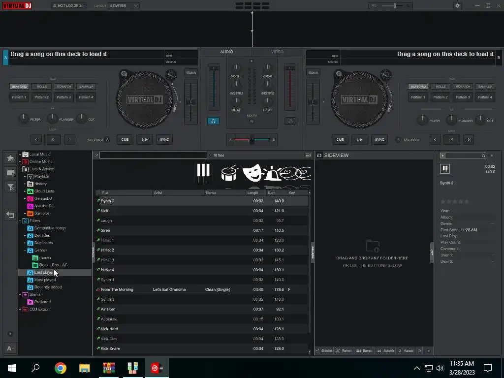Click the master volume speaker icon
Viewport: 504px width, 378px height.
pos(374,5)
